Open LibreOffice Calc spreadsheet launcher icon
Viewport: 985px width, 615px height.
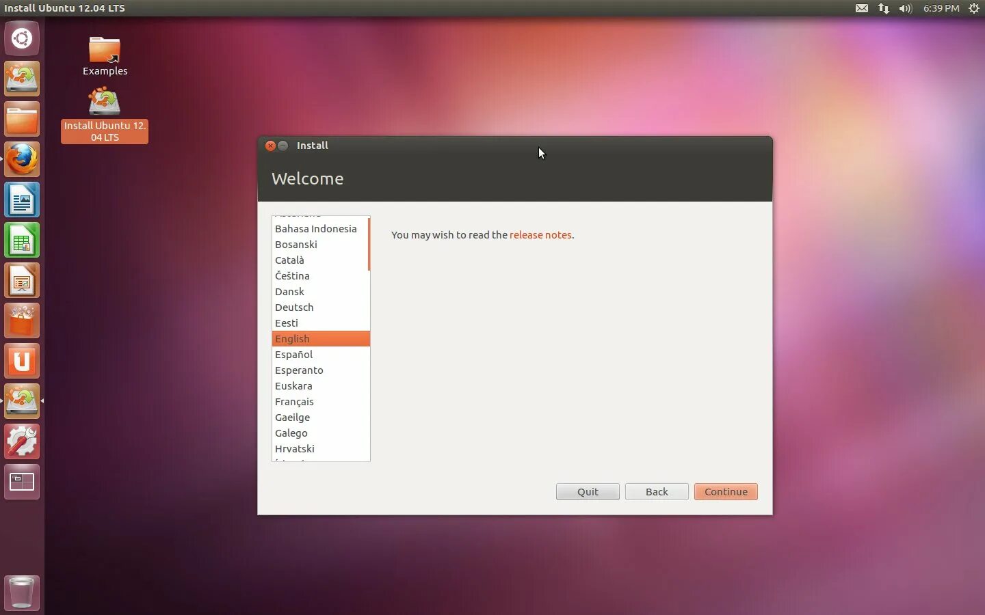click(x=22, y=240)
